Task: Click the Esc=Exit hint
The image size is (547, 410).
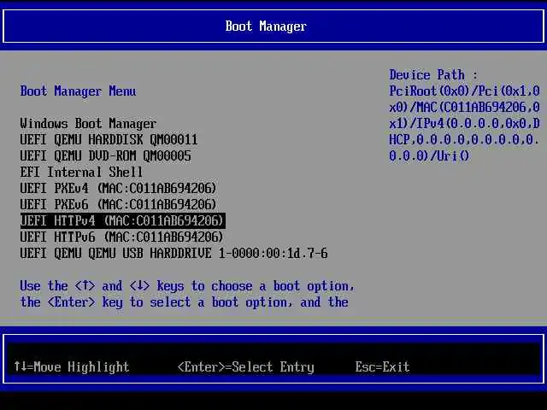Action: pos(382,366)
